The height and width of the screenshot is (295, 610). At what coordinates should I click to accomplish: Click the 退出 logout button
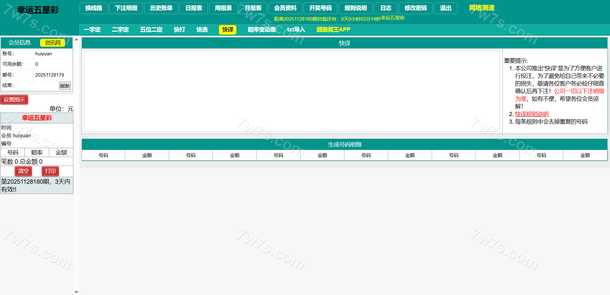[445, 8]
